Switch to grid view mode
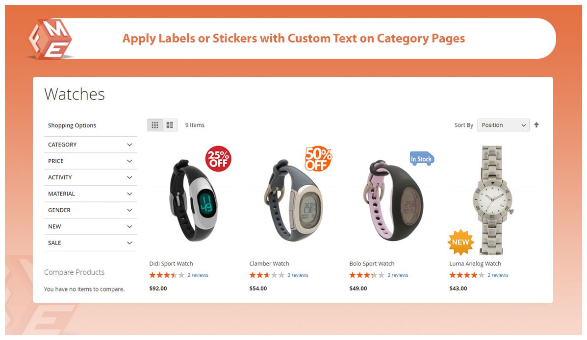Image resolution: width=587 pixels, height=340 pixels. [x=155, y=125]
